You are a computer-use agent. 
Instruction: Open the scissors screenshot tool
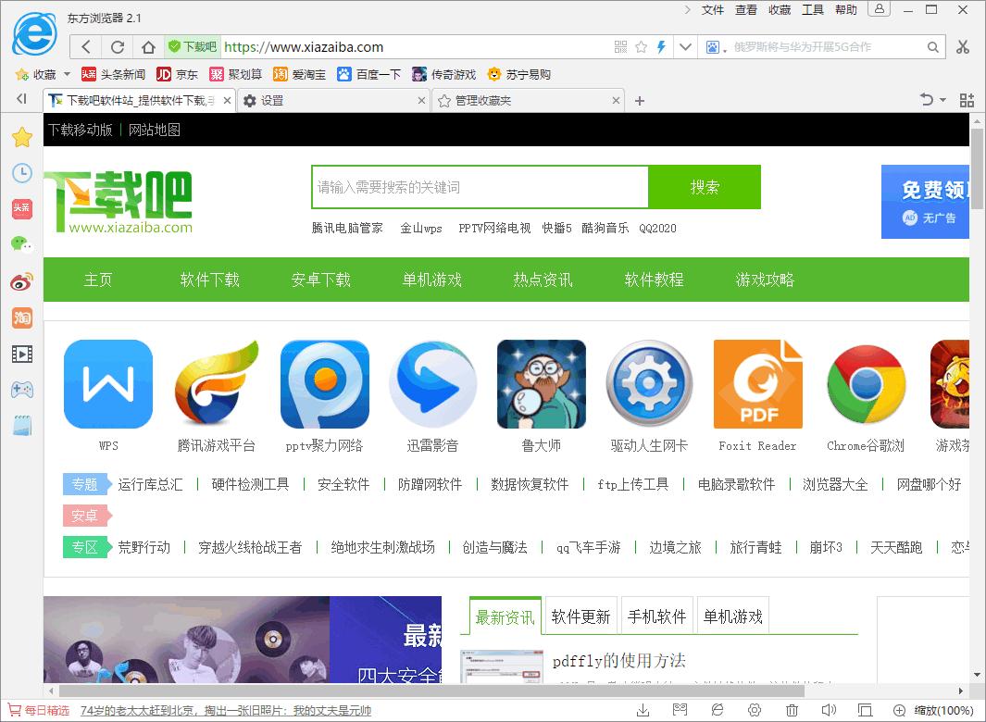[963, 47]
